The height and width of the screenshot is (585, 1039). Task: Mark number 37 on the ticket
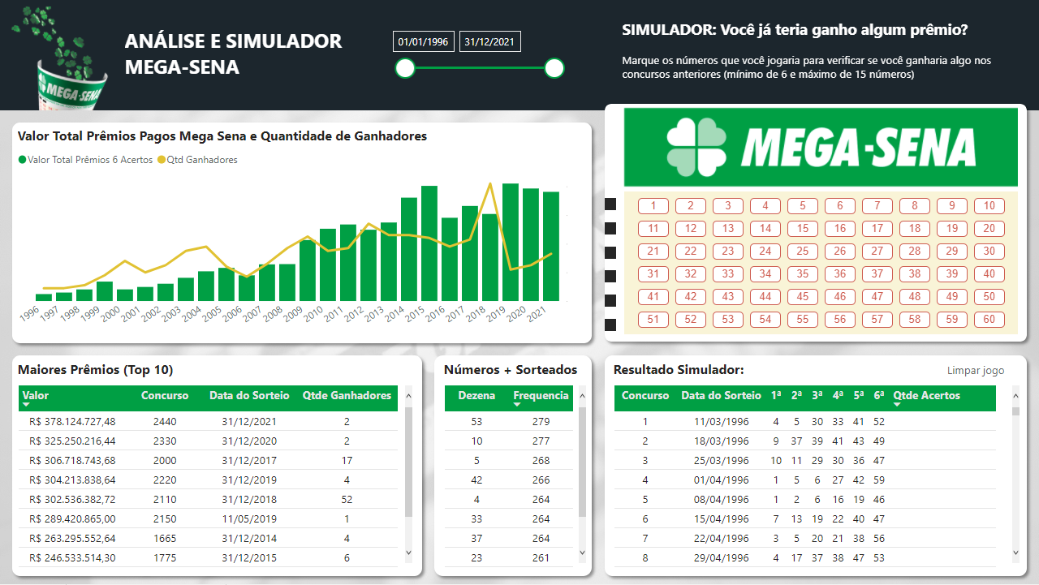pos(877,274)
